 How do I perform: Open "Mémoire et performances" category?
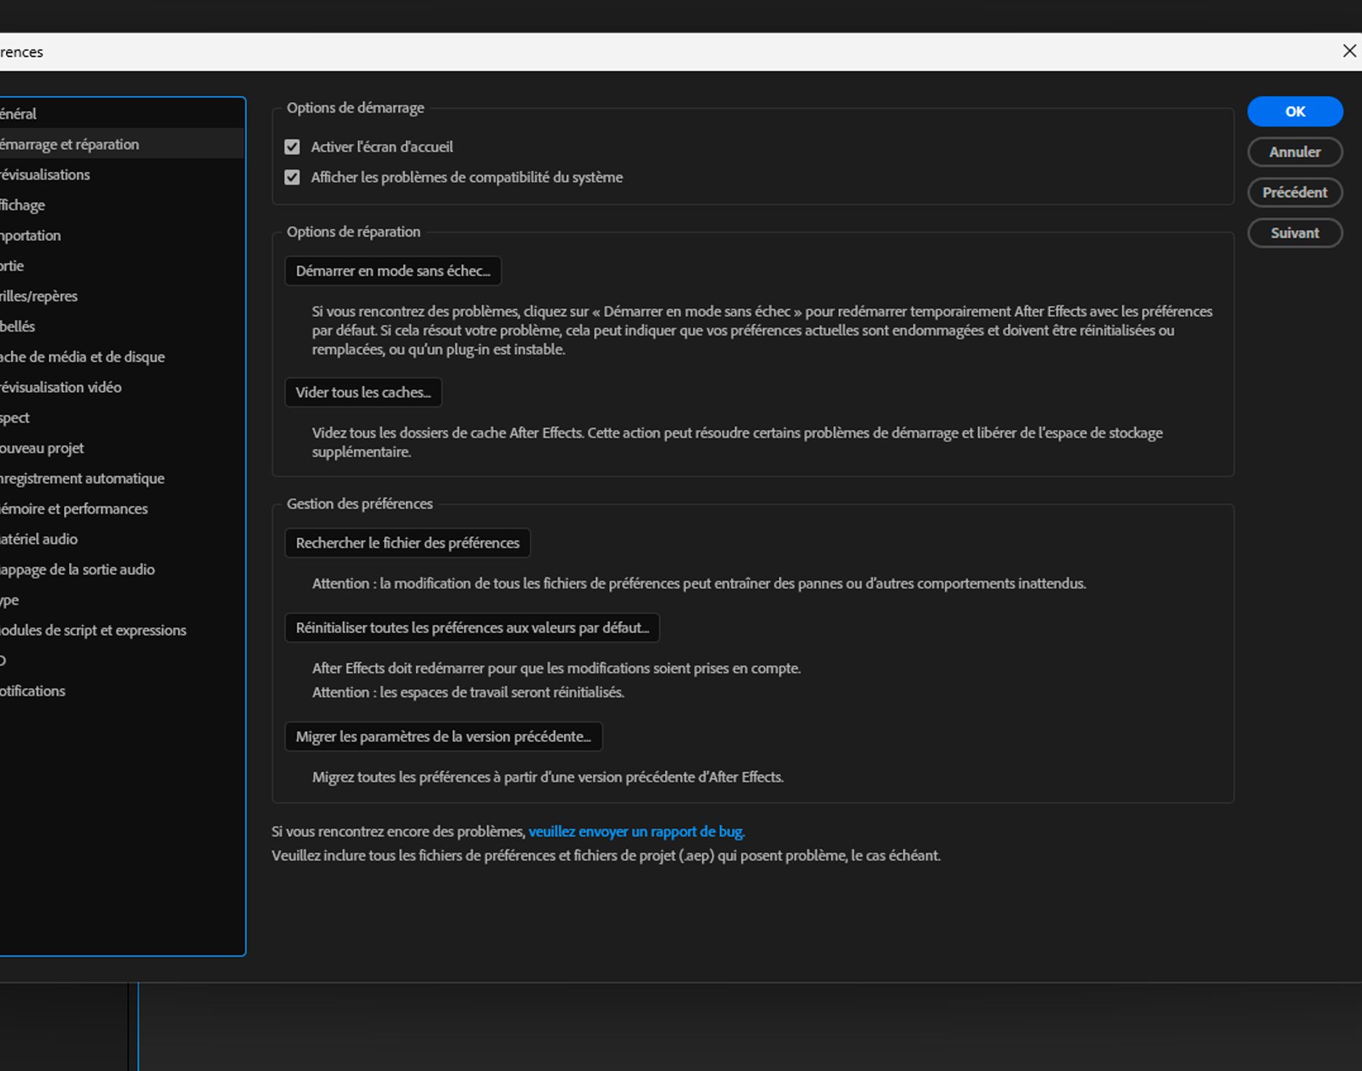coord(122,509)
